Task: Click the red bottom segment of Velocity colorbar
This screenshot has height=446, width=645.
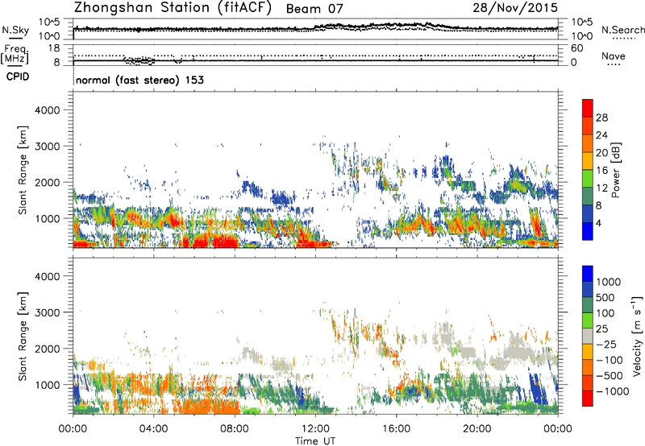Action: (588, 399)
